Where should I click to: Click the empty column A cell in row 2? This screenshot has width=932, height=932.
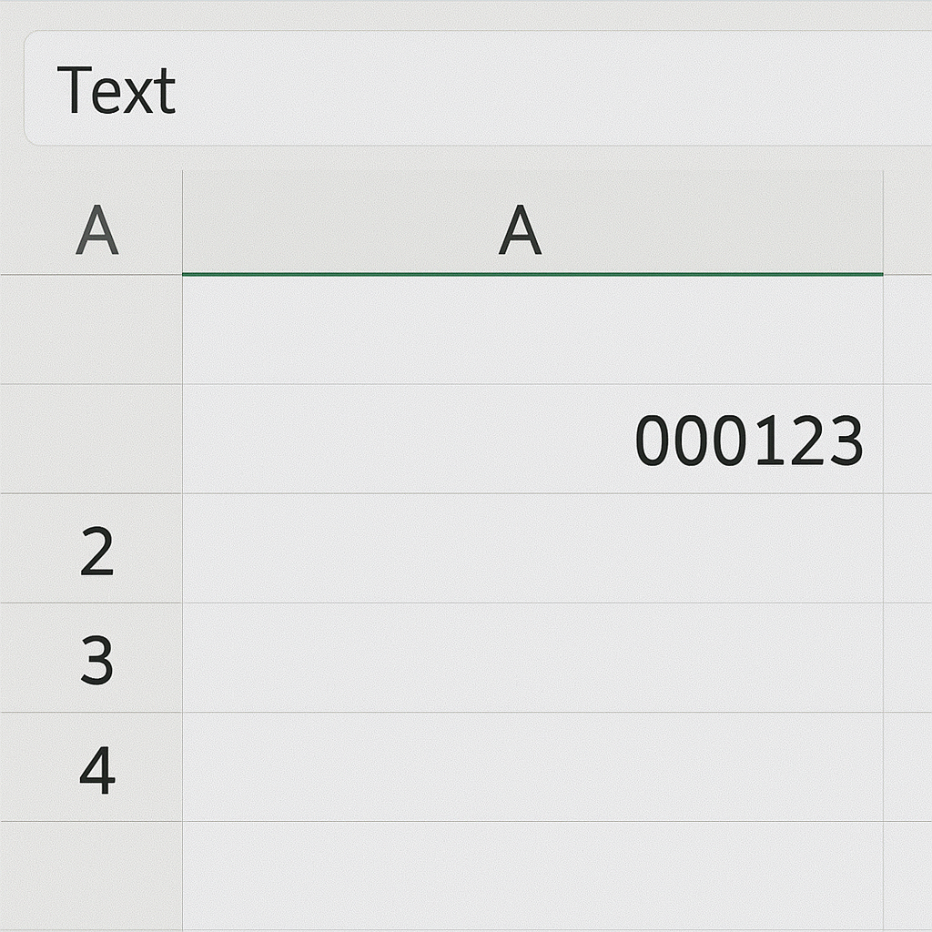click(532, 549)
